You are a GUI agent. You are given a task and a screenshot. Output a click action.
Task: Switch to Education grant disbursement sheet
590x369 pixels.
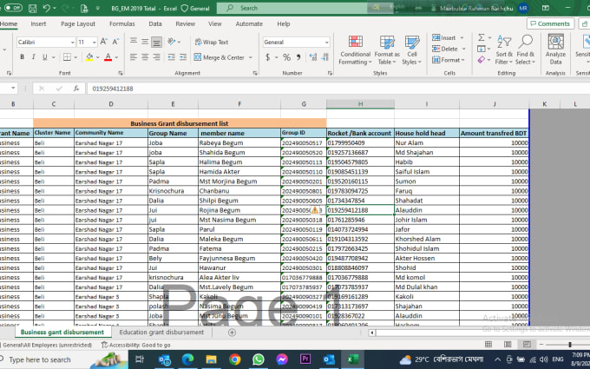[x=161, y=332]
